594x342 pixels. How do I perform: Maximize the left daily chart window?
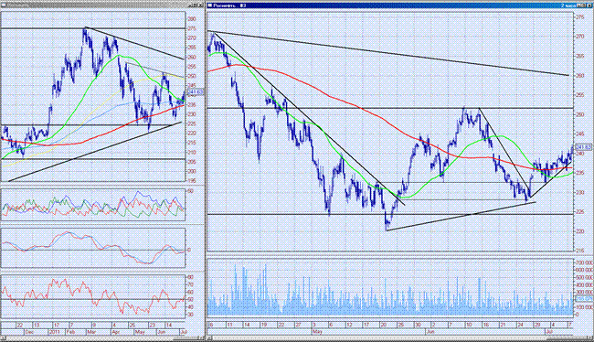coord(196,5)
